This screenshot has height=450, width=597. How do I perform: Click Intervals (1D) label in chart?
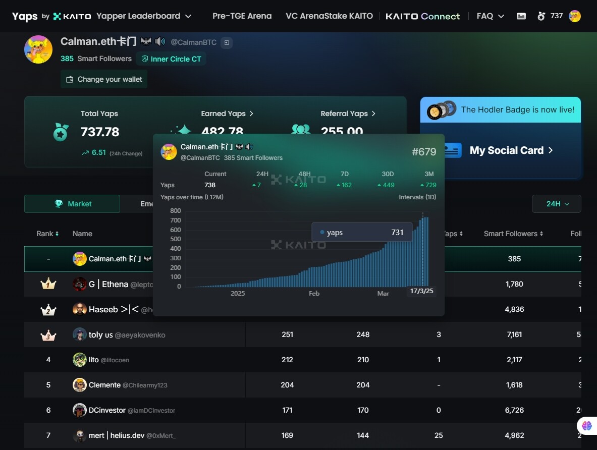tap(417, 197)
